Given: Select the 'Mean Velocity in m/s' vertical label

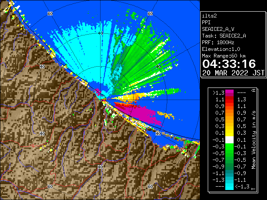Looking at the screenshot, I should [x=254, y=140].
